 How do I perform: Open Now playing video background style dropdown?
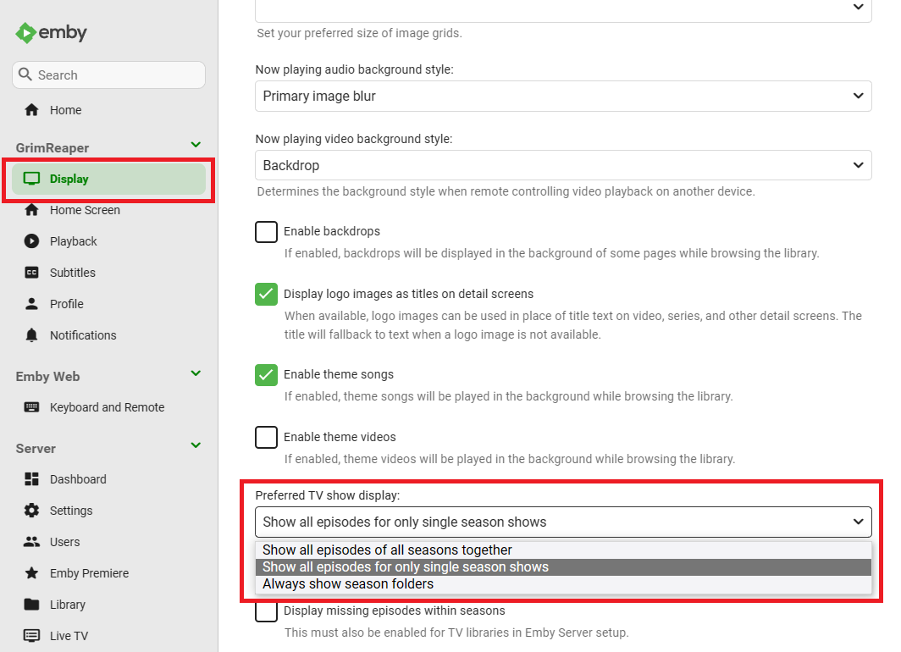(x=563, y=165)
